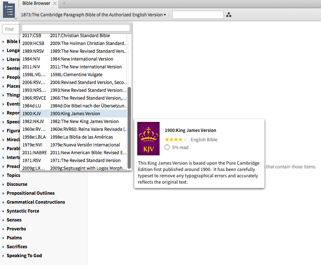The image size is (321, 265).
Task: Click the three-dot resources cluster icon
Action: 229,15
